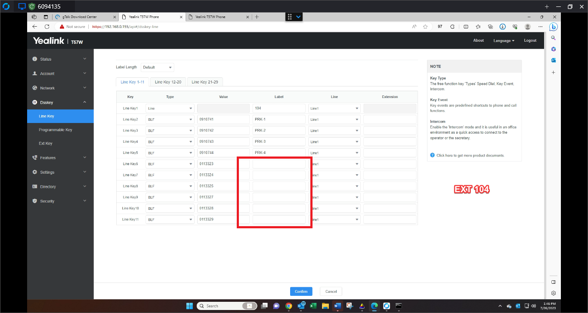Viewport: 588px width, 313px height.
Task: Click Label field for Line Key6
Action: [279, 164]
